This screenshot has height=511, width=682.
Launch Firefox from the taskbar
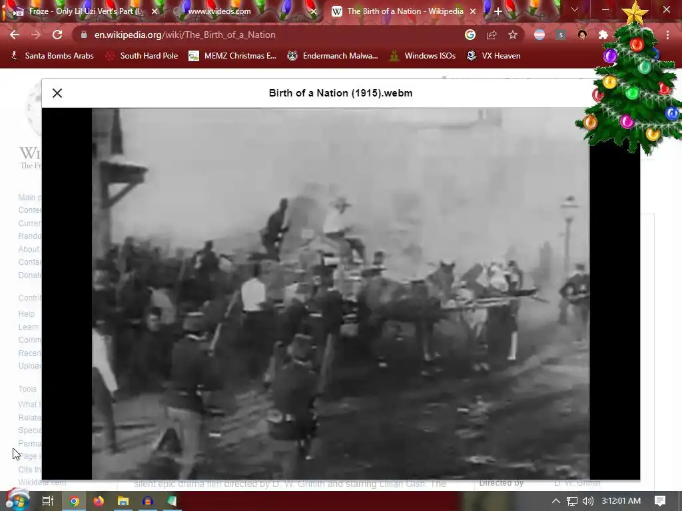[x=99, y=501]
